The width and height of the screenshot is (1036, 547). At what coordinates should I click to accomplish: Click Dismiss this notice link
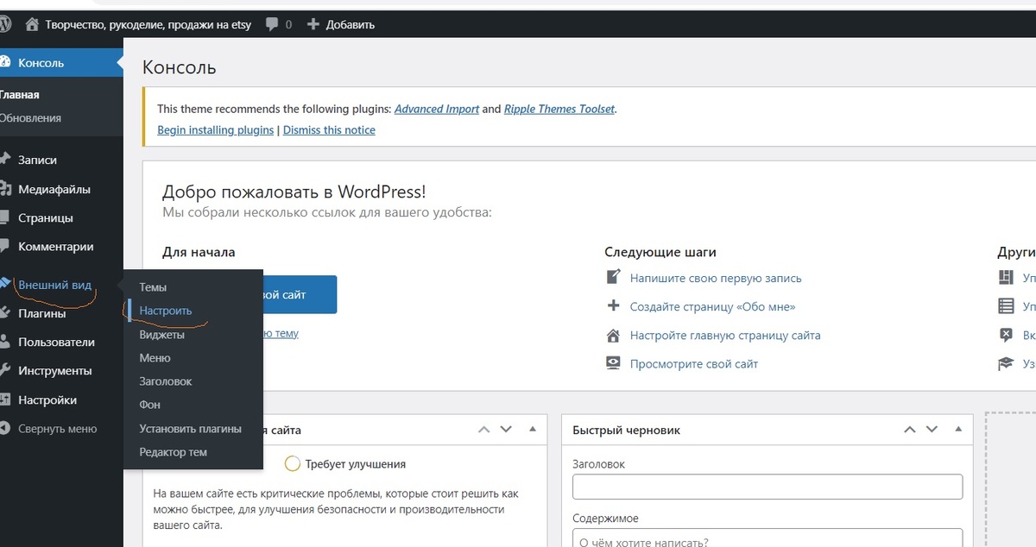[329, 129]
